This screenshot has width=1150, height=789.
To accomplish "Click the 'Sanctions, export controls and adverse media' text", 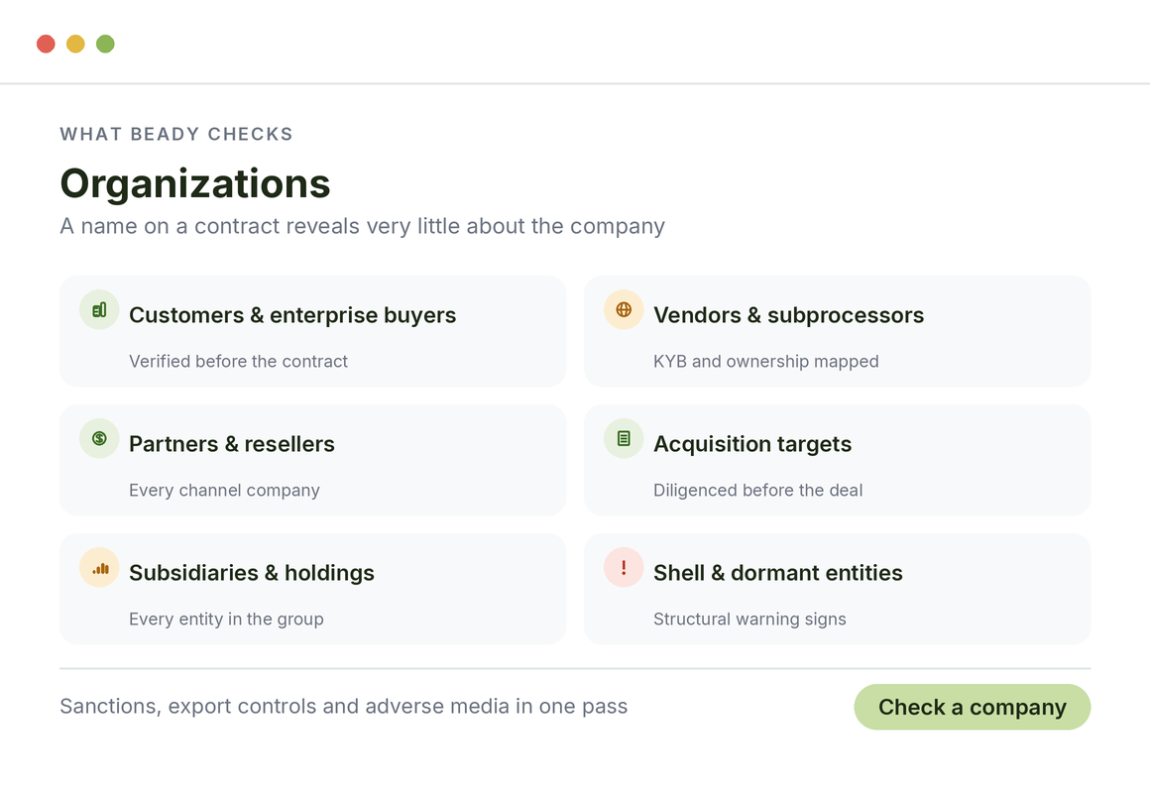I will tap(343, 706).
